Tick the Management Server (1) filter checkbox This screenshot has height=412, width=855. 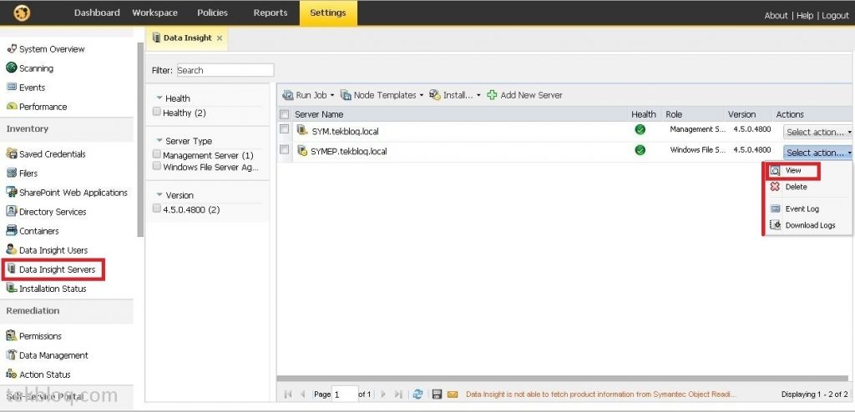pos(157,154)
